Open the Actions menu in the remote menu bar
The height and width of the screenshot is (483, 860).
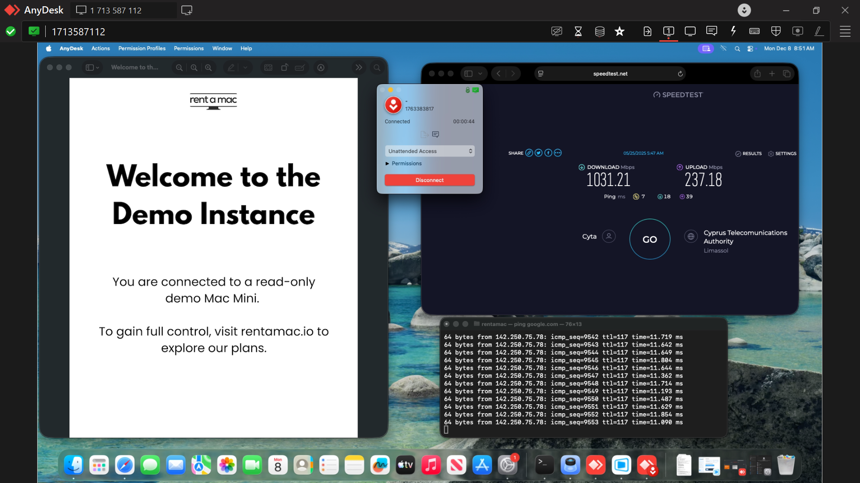pos(100,48)
